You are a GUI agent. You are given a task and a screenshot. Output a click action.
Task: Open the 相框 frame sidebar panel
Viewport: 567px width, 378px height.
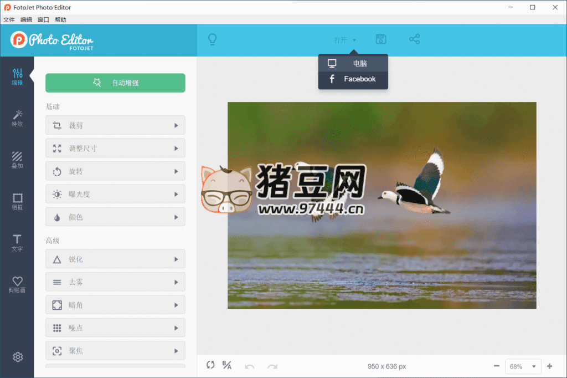point(17,202)
